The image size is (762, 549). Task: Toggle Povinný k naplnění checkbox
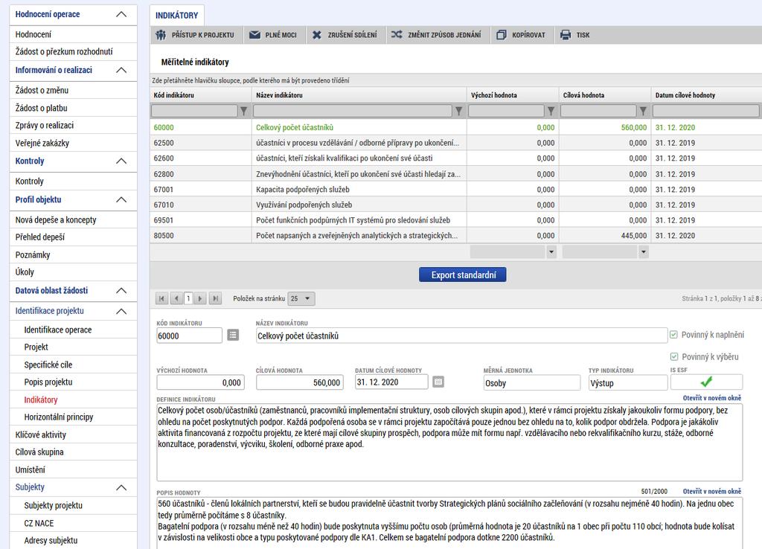pyautogui.click(x=674, y=335)
